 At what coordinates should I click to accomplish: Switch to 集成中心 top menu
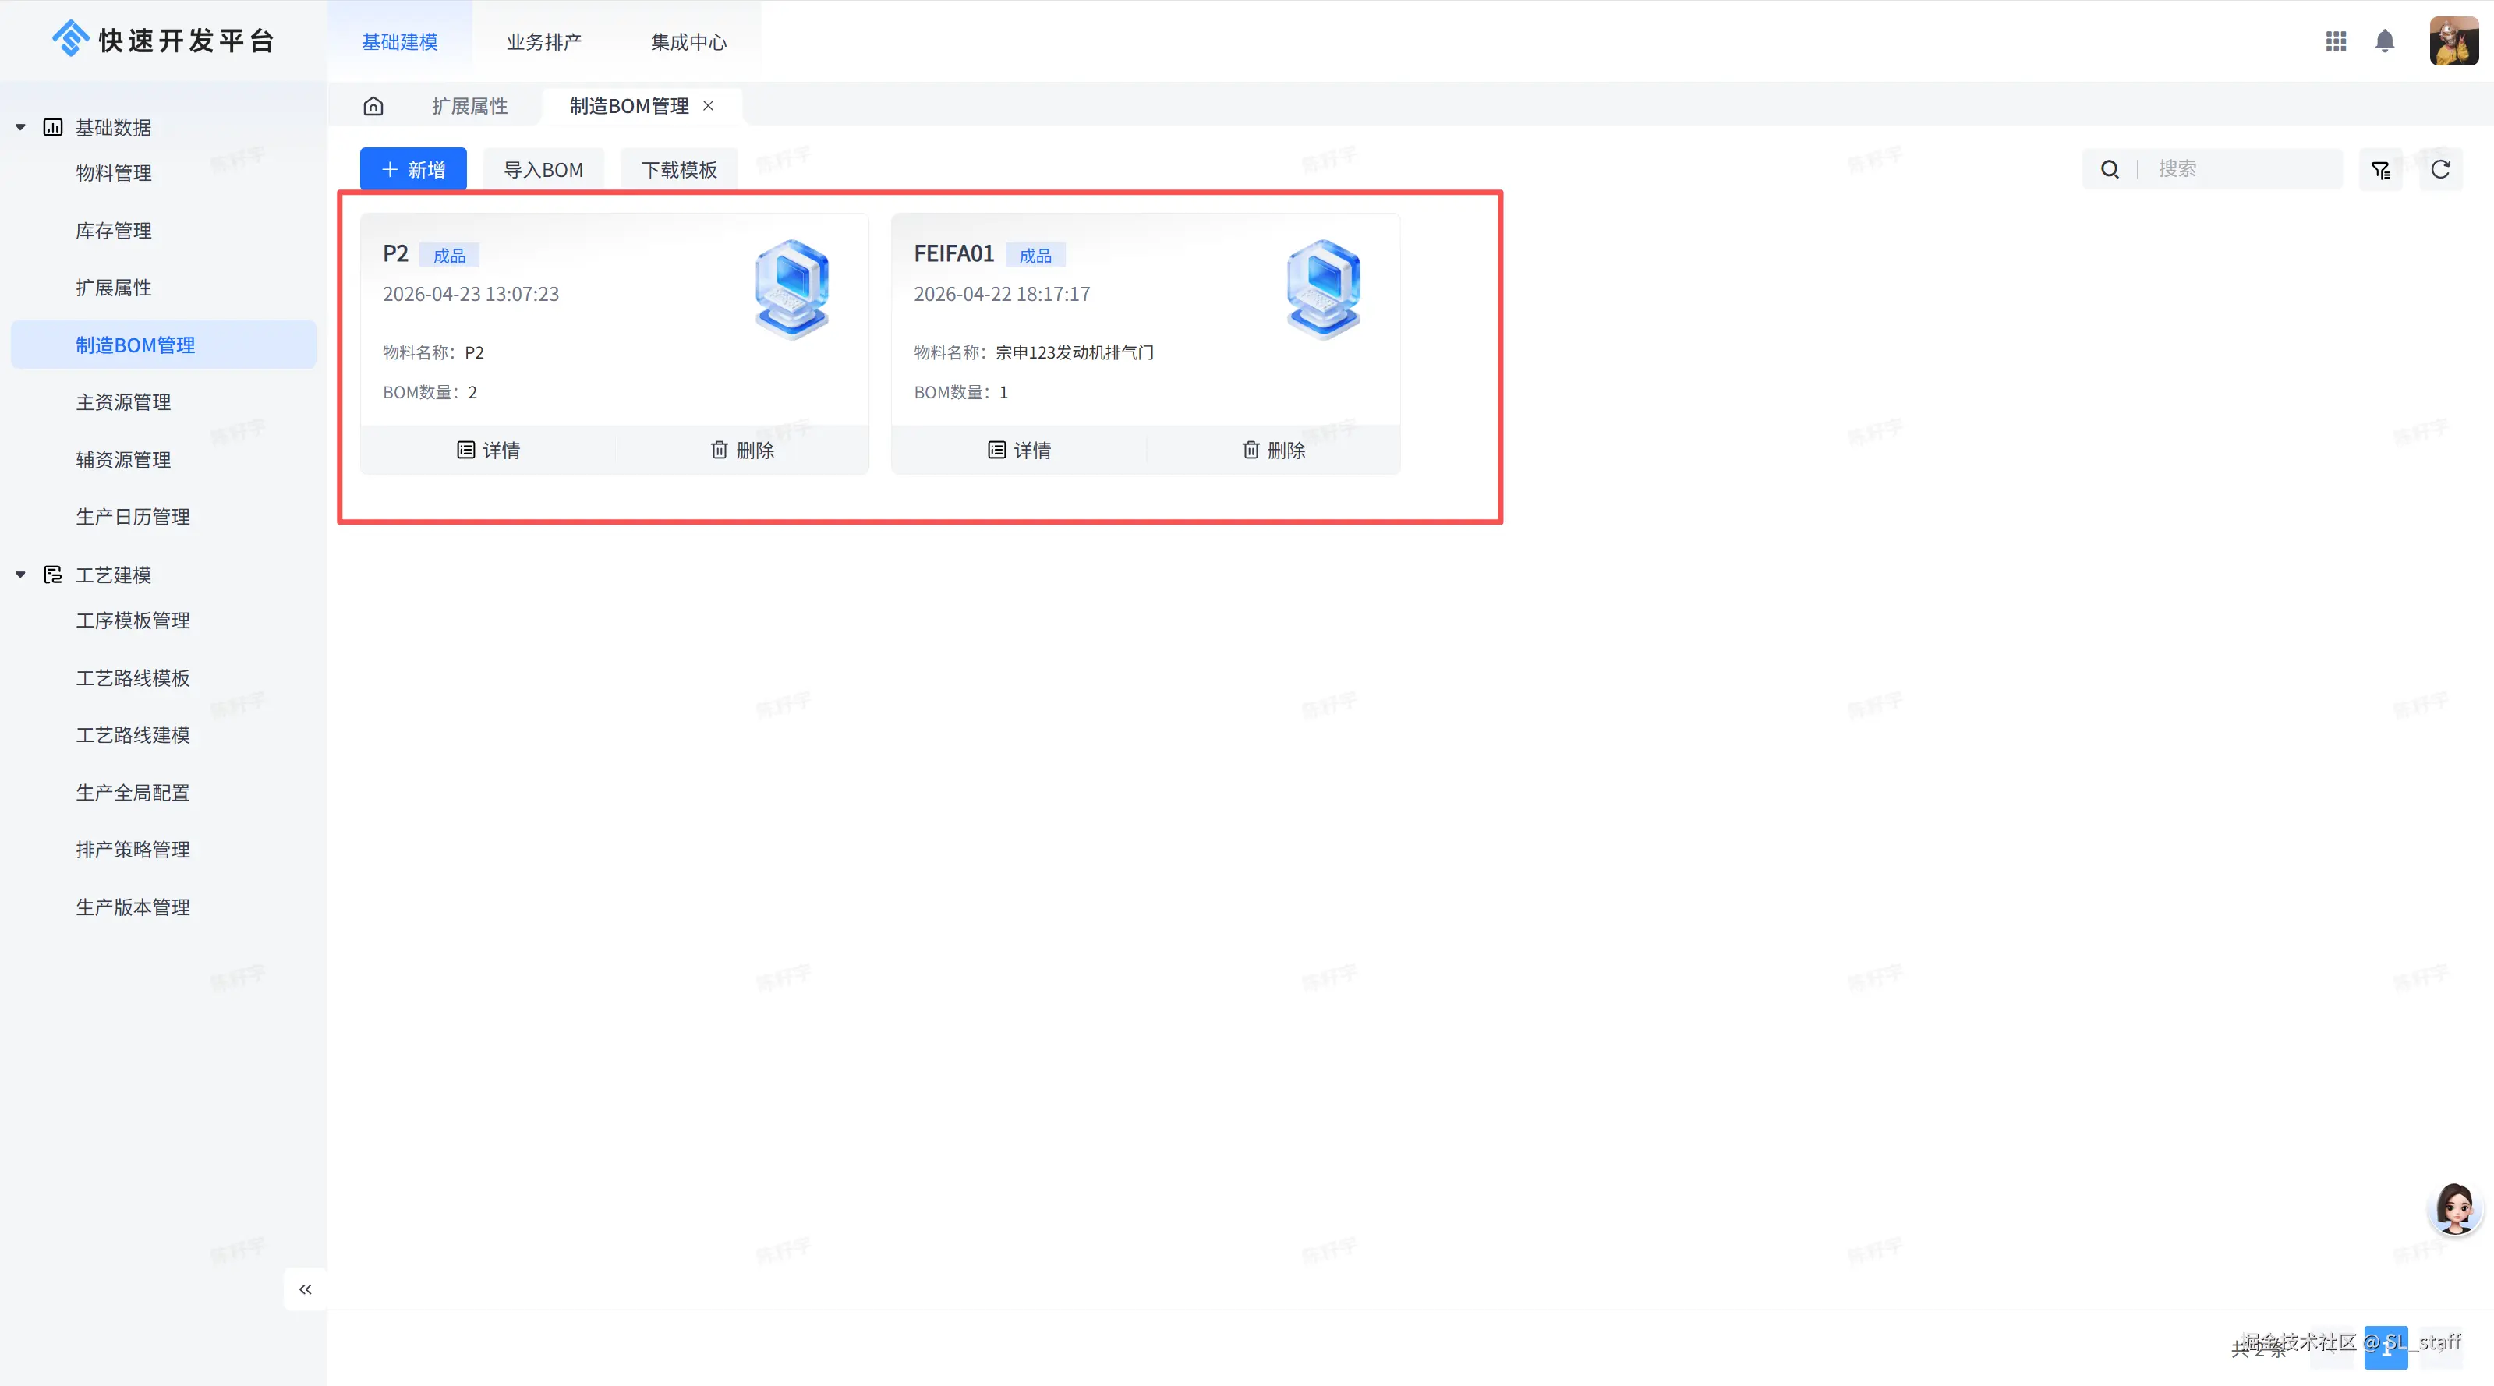tap(688, 41)
